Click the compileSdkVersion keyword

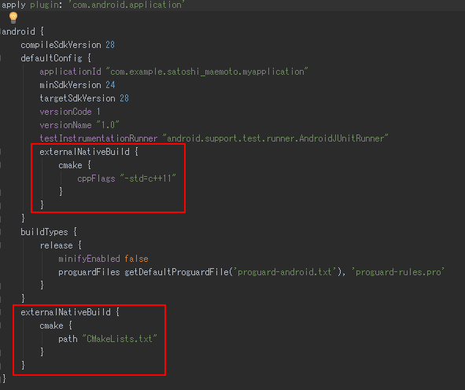point(61,45)
